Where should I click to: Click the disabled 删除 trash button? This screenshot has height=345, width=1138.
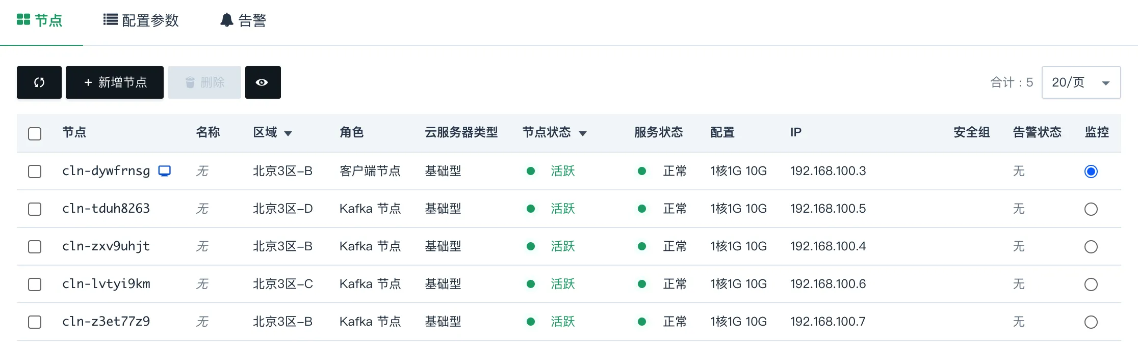coord(204,82)
